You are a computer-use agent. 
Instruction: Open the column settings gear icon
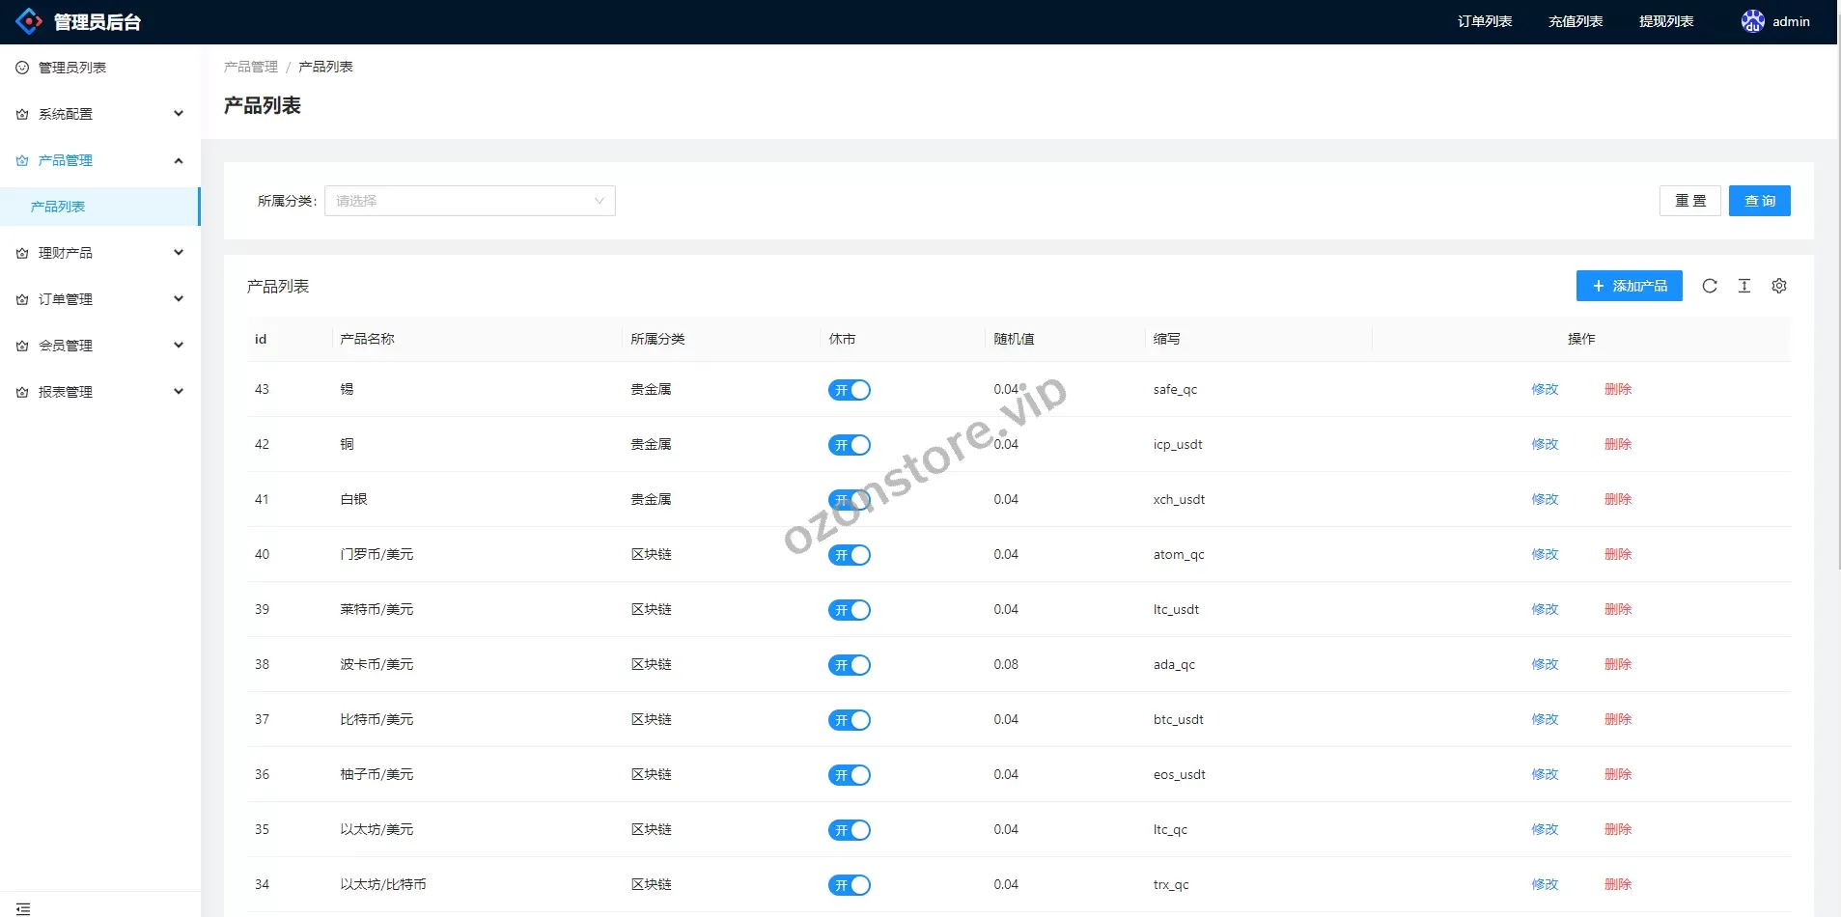pyautogui.click(x=1778, y=286)
